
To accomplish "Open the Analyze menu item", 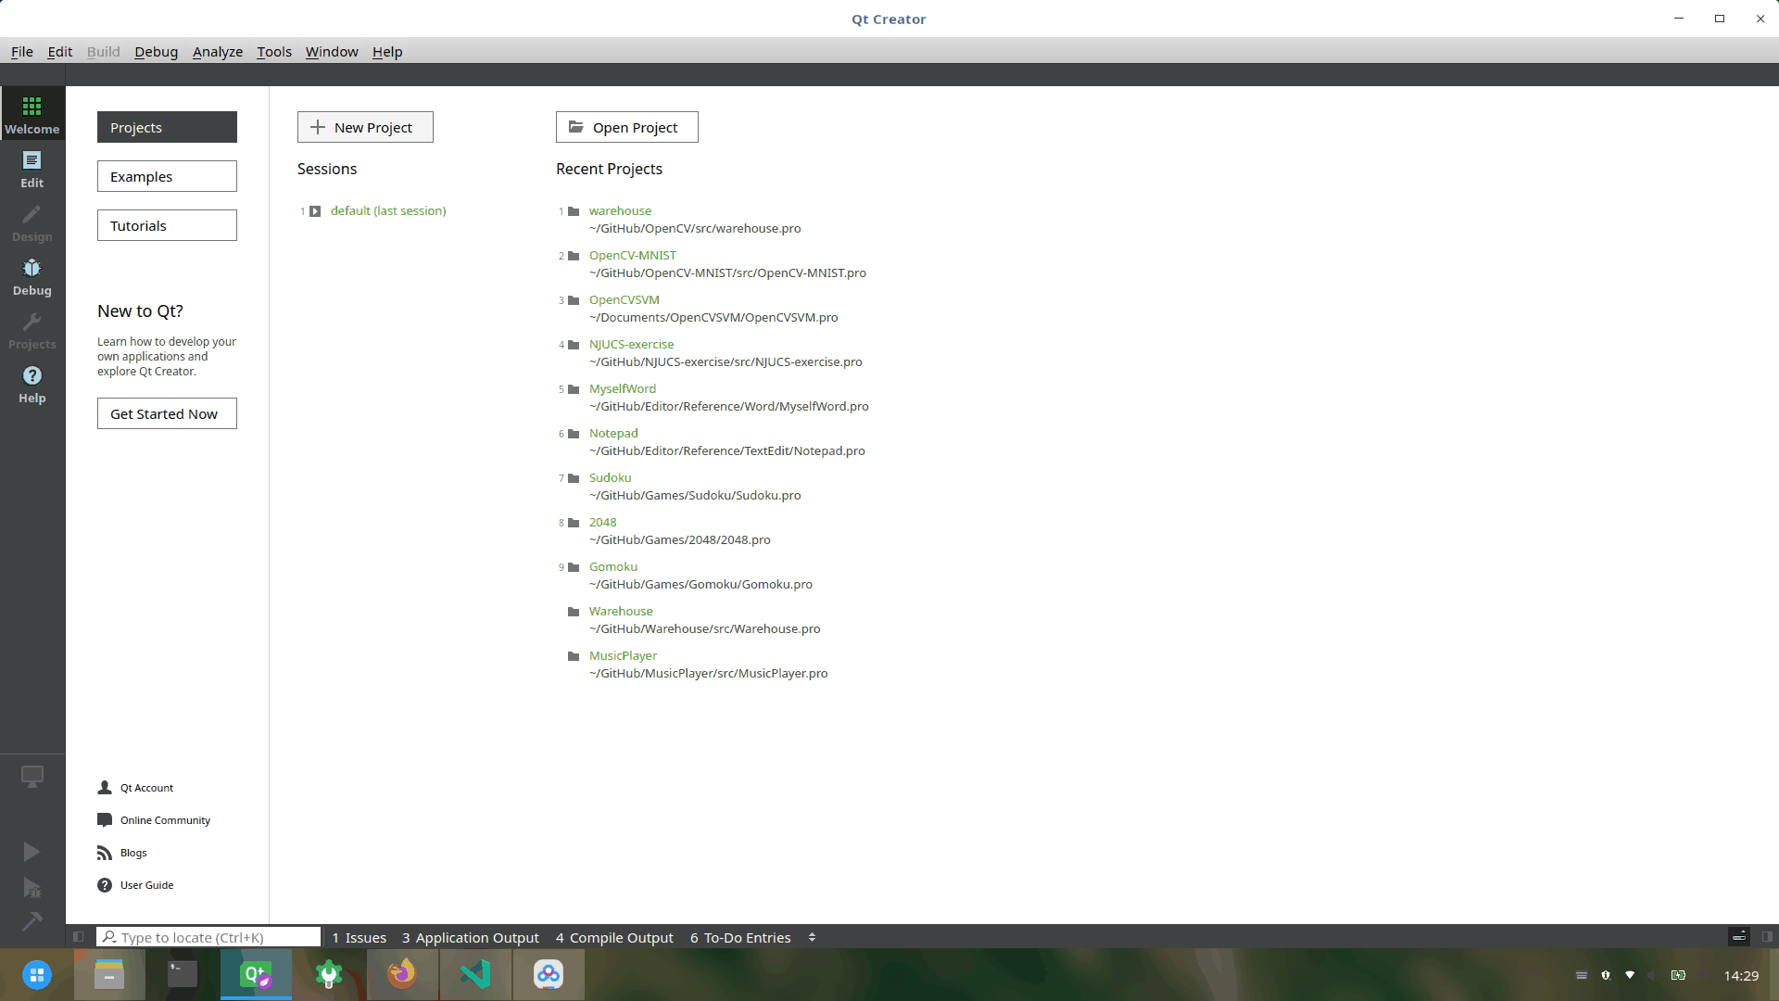I will click(216, 51).
